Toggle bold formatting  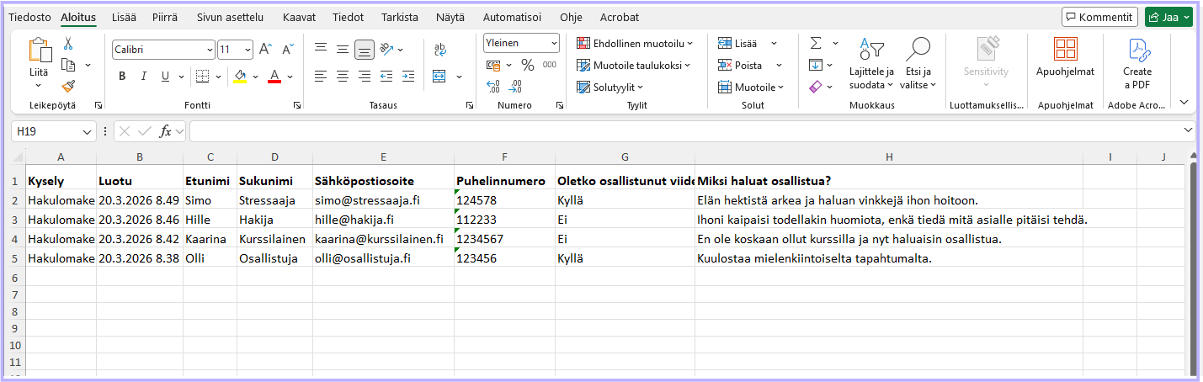(x=122, y=77)
